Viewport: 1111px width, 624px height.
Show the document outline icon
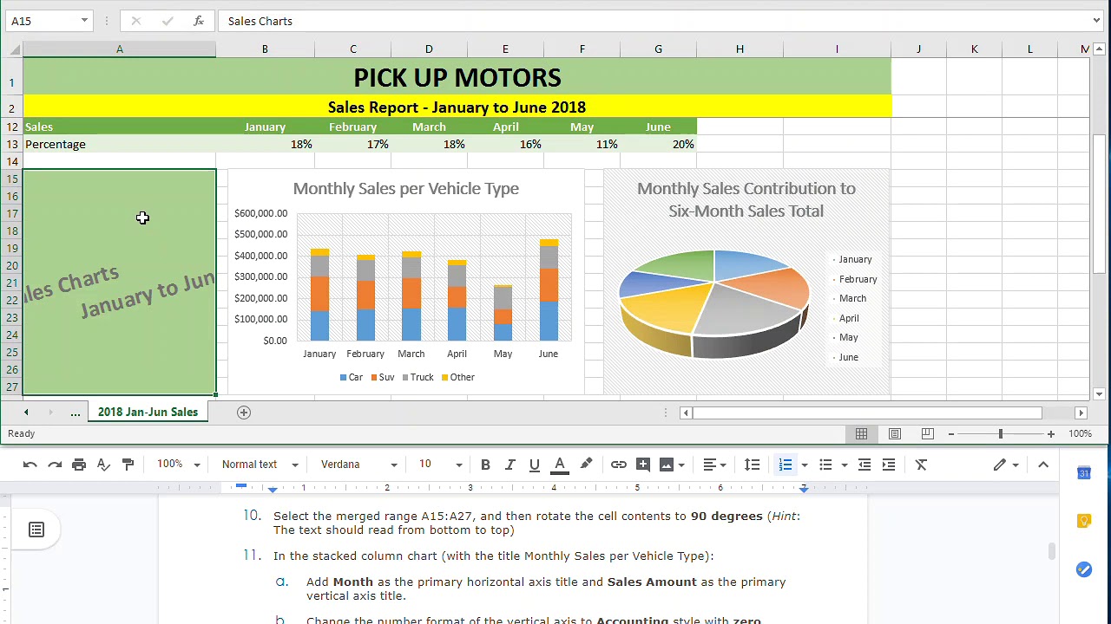click(x=36, y=530)
